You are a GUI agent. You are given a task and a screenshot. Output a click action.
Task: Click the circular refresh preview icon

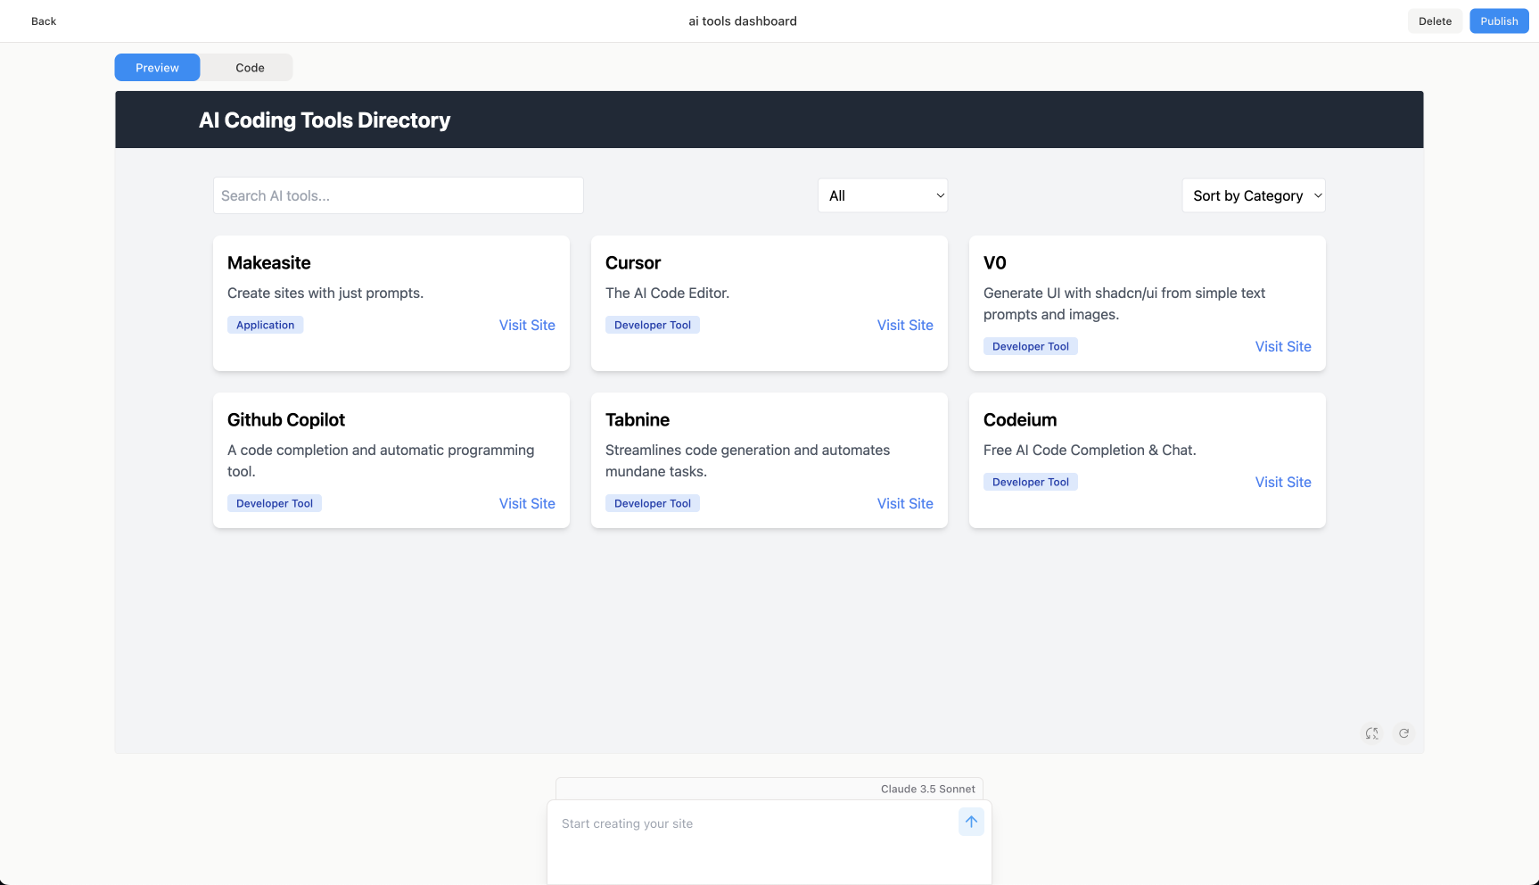(1403, 733)
